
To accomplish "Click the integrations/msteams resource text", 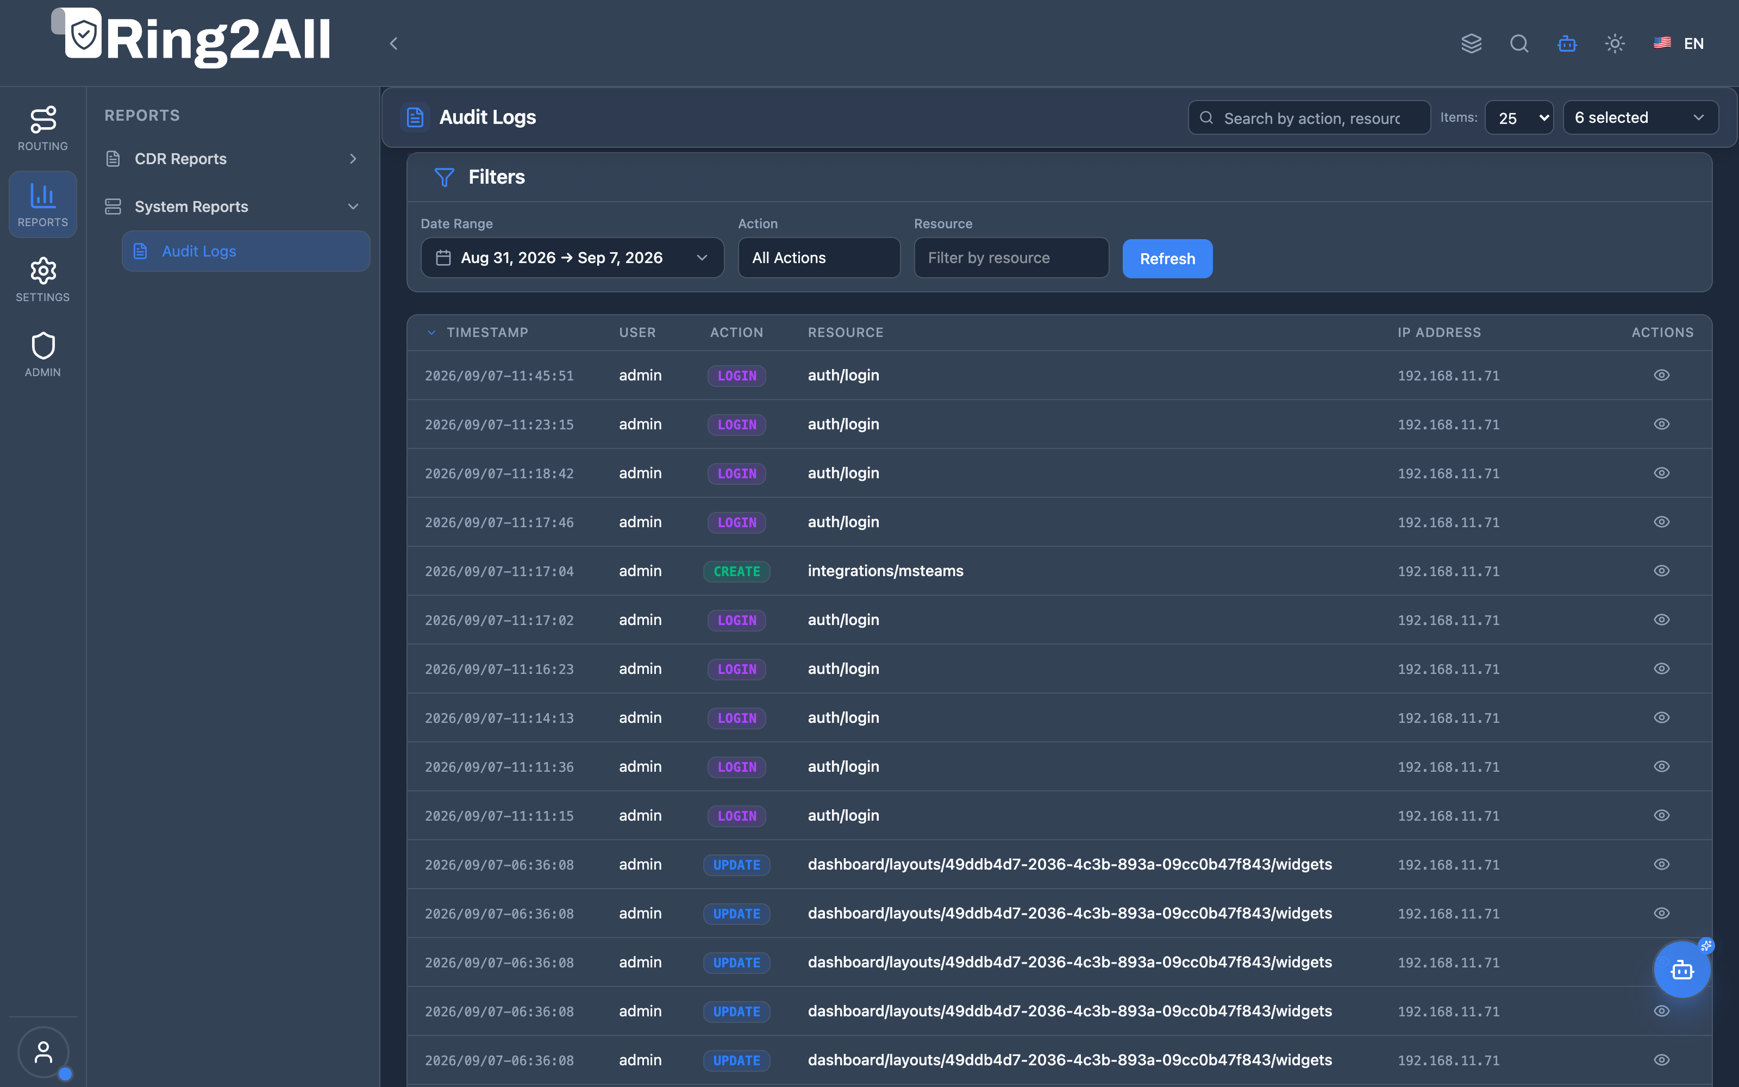I will [x=885, y=571].
